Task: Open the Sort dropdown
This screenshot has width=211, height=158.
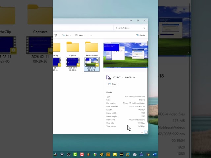Action: click(67, 35)
